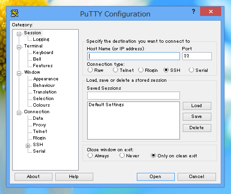Open the Behaviour category
Viewport: 231px width, 194px height.
tap(44, 85)
